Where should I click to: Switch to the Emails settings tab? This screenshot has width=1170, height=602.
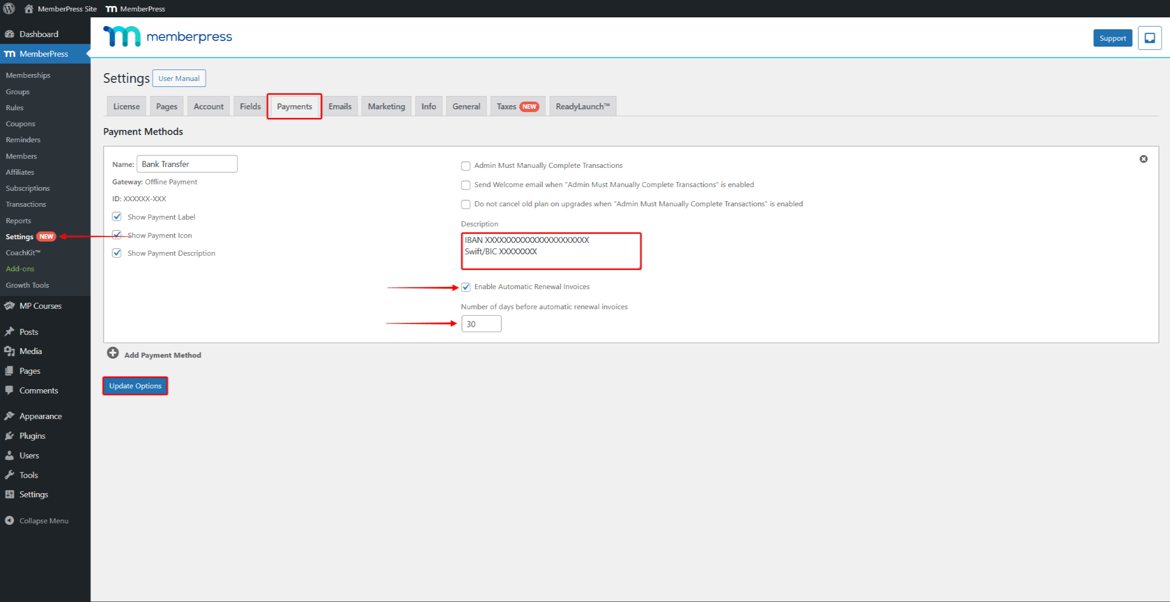[x=340, y=106]
